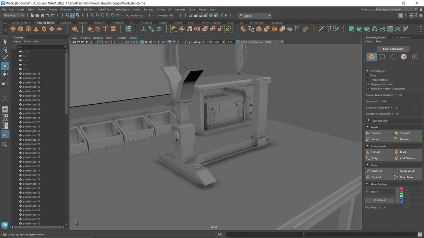The image size is (424, 238).
Task: Click the Multi-Cut shelf icon
Action: 320,29
